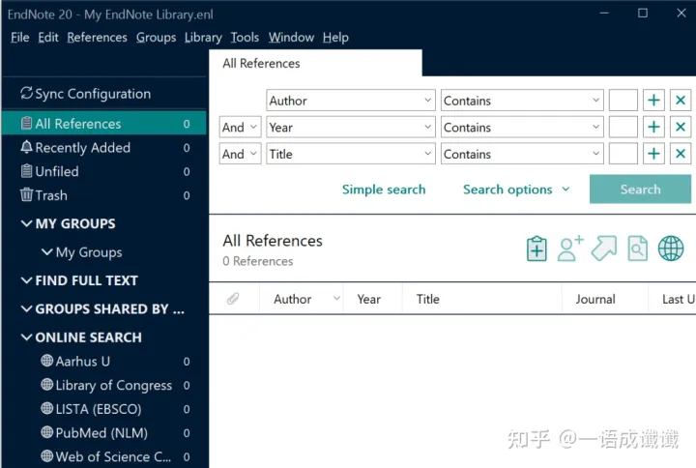Viewport: 696px width, 468px height.
Task: Open the Year search field dropdown
Action: coord(351,127)
